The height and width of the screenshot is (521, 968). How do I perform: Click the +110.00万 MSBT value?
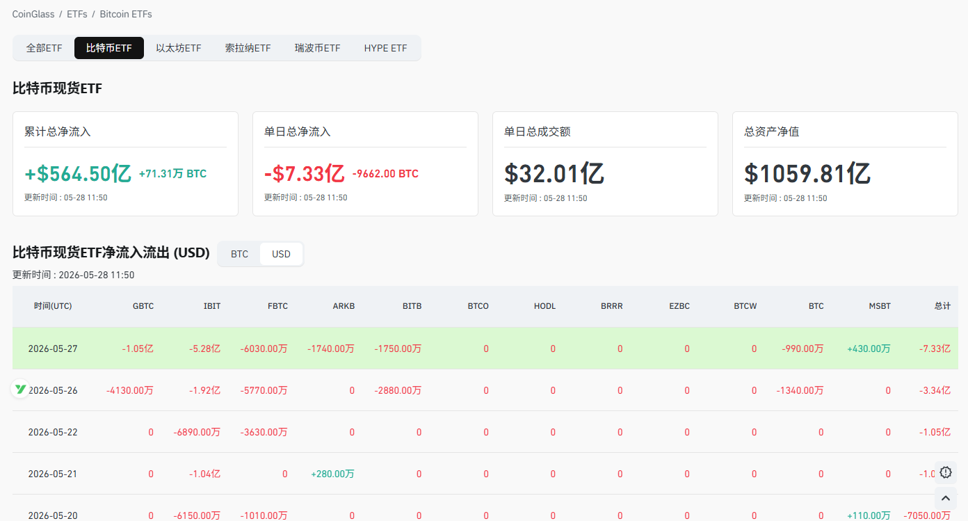[x=869, y=515]
